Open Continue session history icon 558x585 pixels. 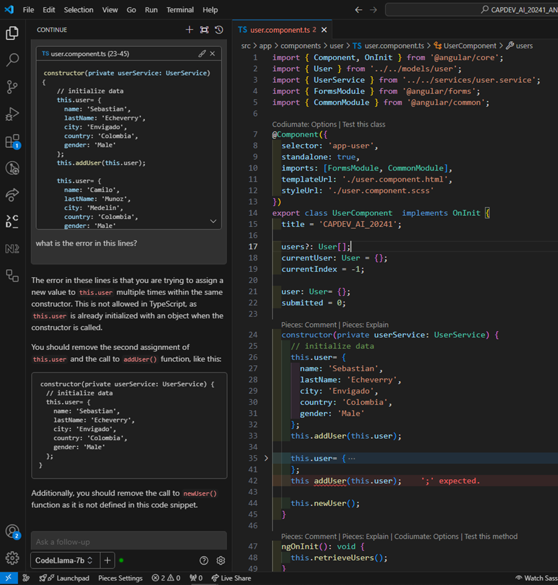219,30
